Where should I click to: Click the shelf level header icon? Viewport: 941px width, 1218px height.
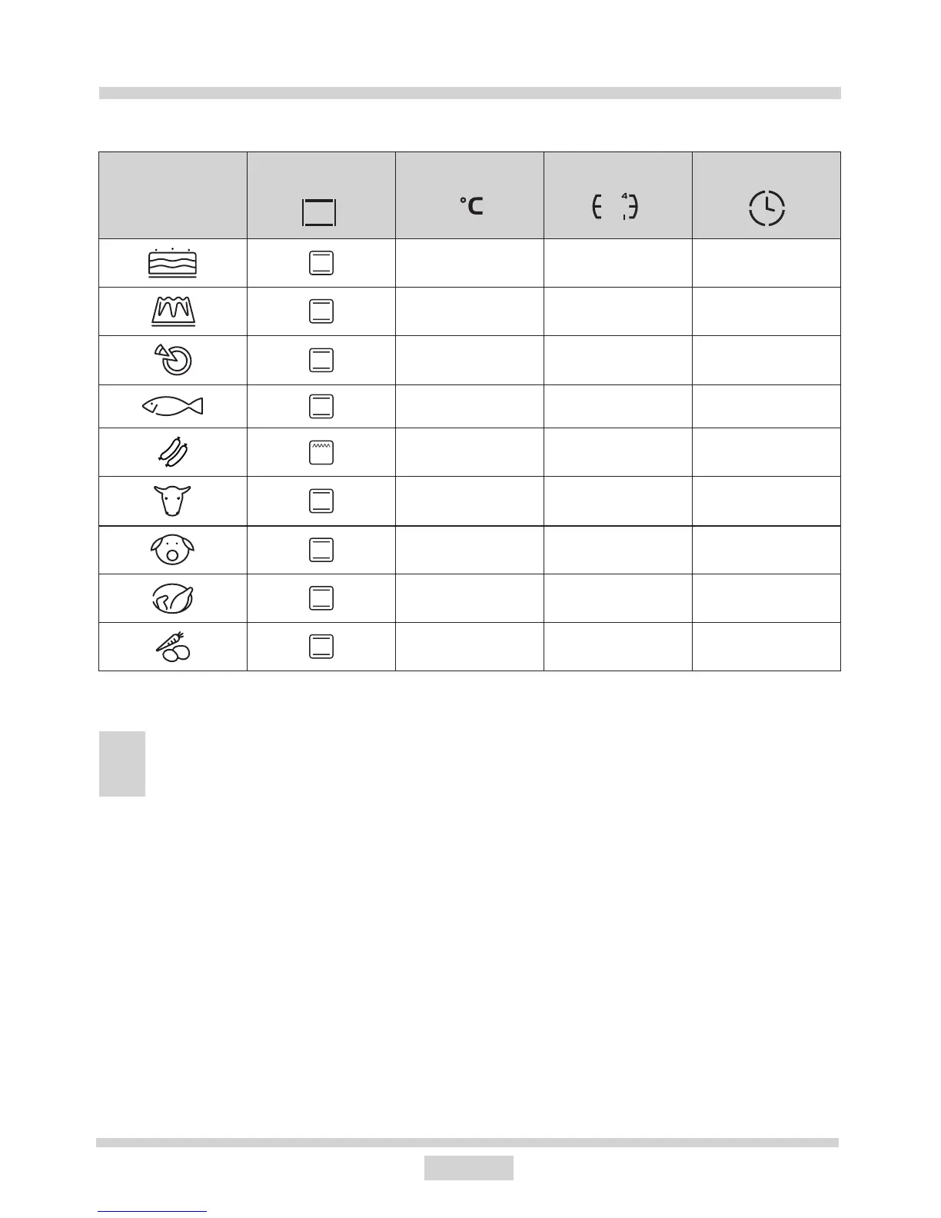(x=615, y=207)
